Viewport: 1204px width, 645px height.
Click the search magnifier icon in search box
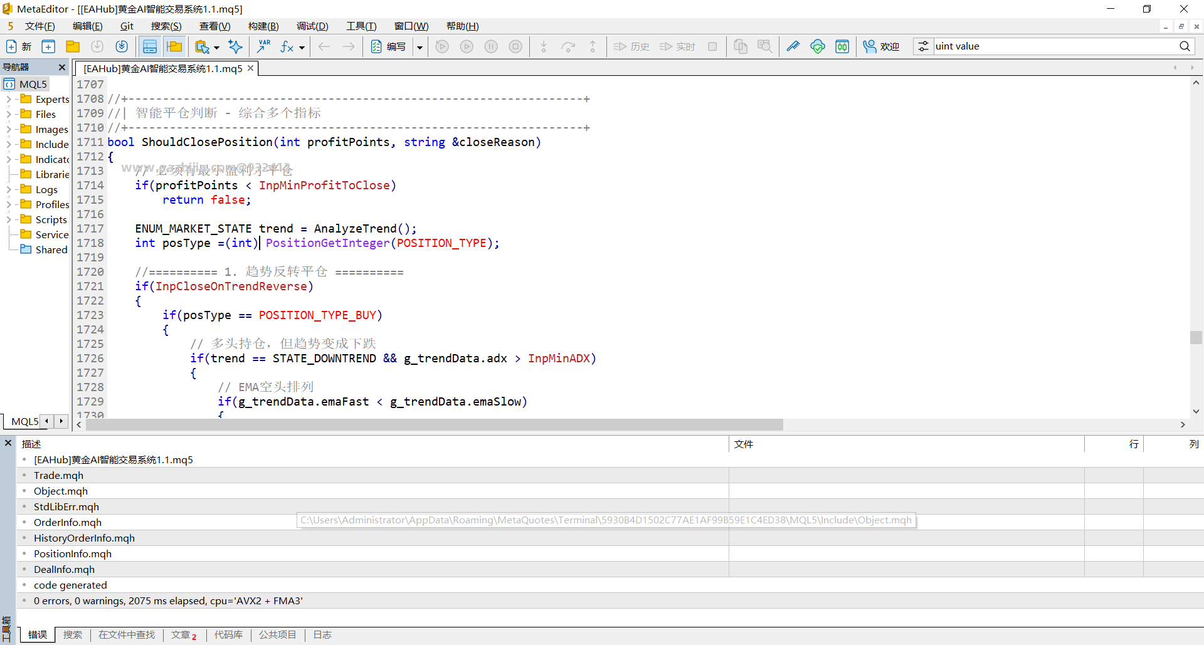[1185, 46]
